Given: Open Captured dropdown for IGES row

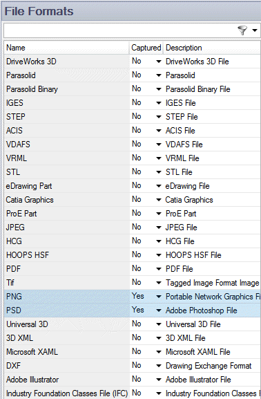Looking at the screenshot, I should click(x=159, y=103).
